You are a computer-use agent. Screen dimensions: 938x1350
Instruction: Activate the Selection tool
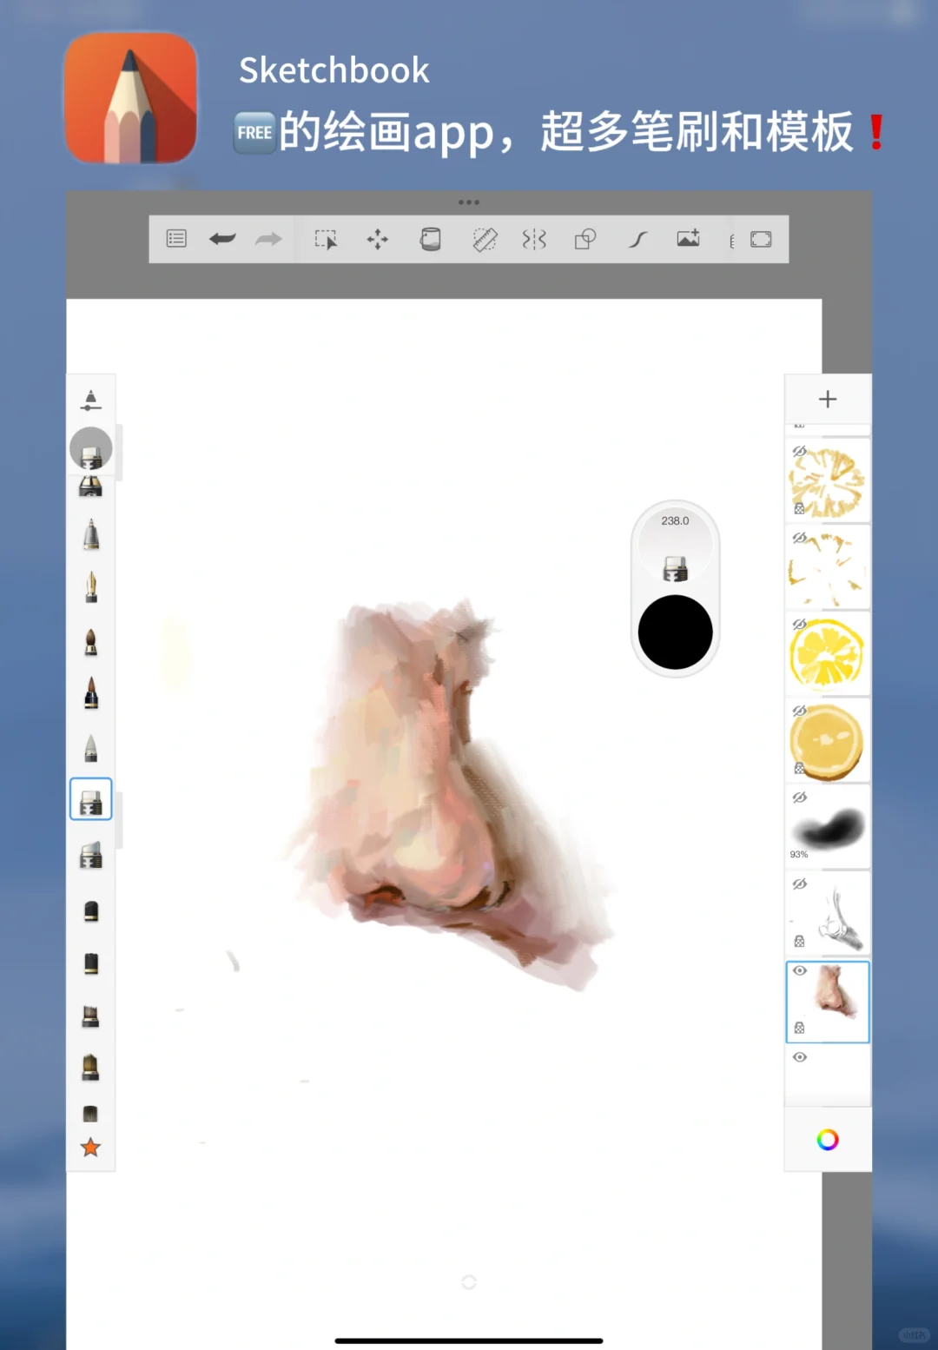[326, 240]
